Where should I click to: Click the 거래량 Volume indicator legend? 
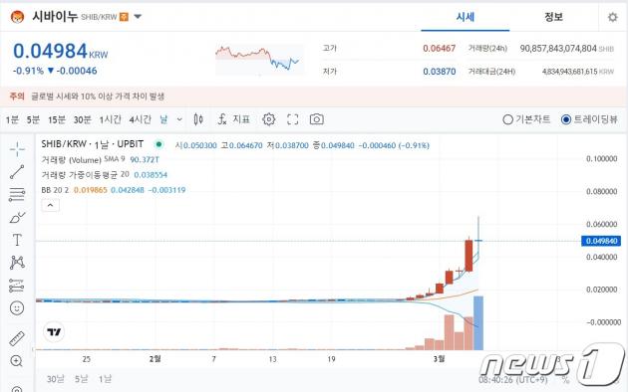pos(100,159)
